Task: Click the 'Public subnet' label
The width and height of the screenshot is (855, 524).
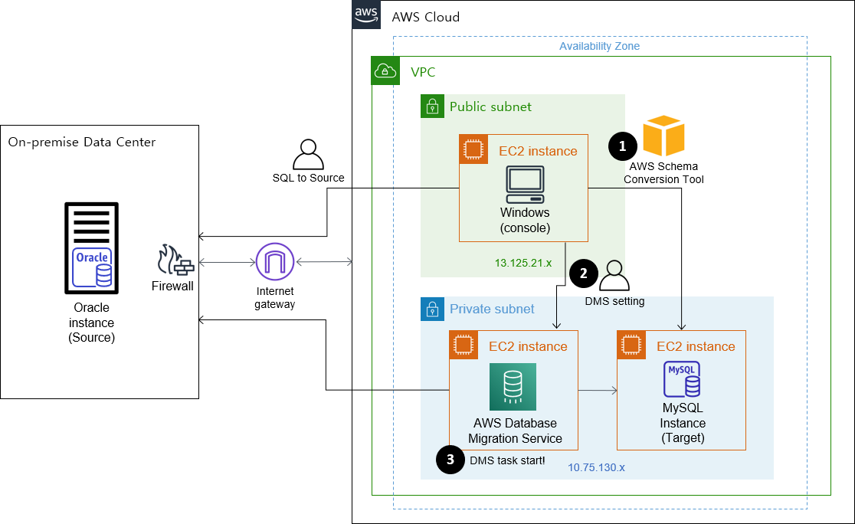Action: click(490, 106)
